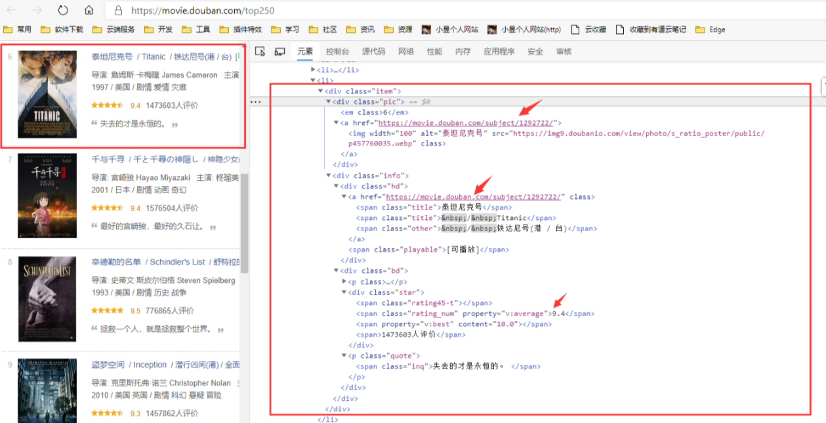
Task: Click the ellipsis beside the pic div
Action: point(256,102)
